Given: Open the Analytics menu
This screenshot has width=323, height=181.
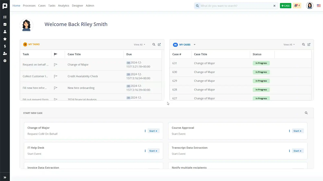Looking at the screenshot, I should pos(64,6).
